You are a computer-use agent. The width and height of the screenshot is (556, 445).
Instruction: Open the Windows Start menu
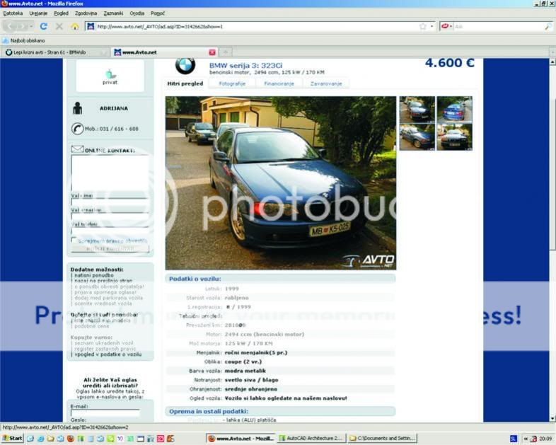pyautogui.click(x=12, y=438)
